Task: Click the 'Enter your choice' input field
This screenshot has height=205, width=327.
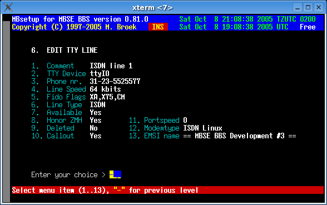Action: pos(115,174)
